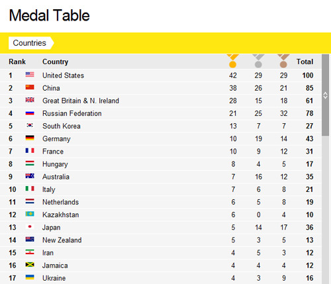331x284 pixels.
Task: Sort by the Total column header
Action: tap(305, 62)
